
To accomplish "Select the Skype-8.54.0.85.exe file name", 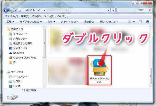I will click(99, 80).
